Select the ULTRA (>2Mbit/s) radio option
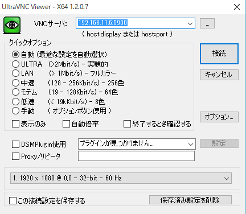246x214 pixels. coord(15,64)
